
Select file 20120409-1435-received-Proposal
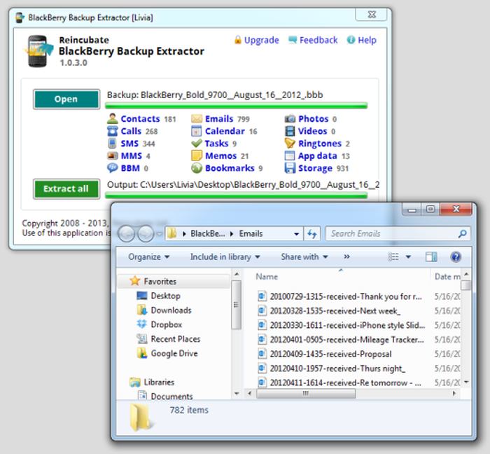pos(325,354)
